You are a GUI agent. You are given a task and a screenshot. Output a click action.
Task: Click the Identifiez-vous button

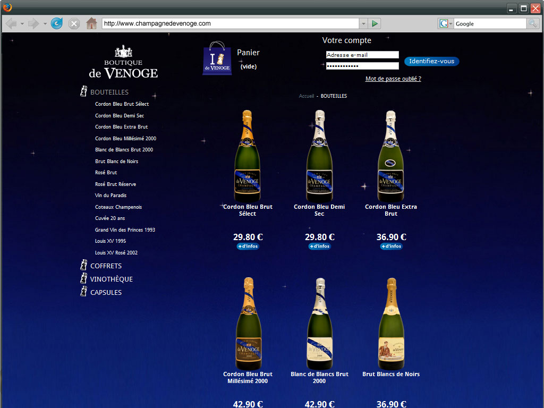pos(431,62)
